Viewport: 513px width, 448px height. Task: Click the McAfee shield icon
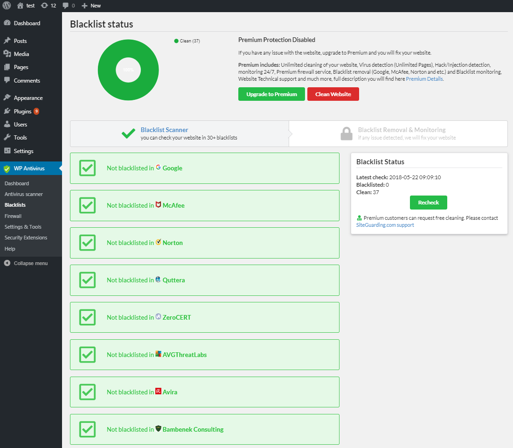click(159, 205)
